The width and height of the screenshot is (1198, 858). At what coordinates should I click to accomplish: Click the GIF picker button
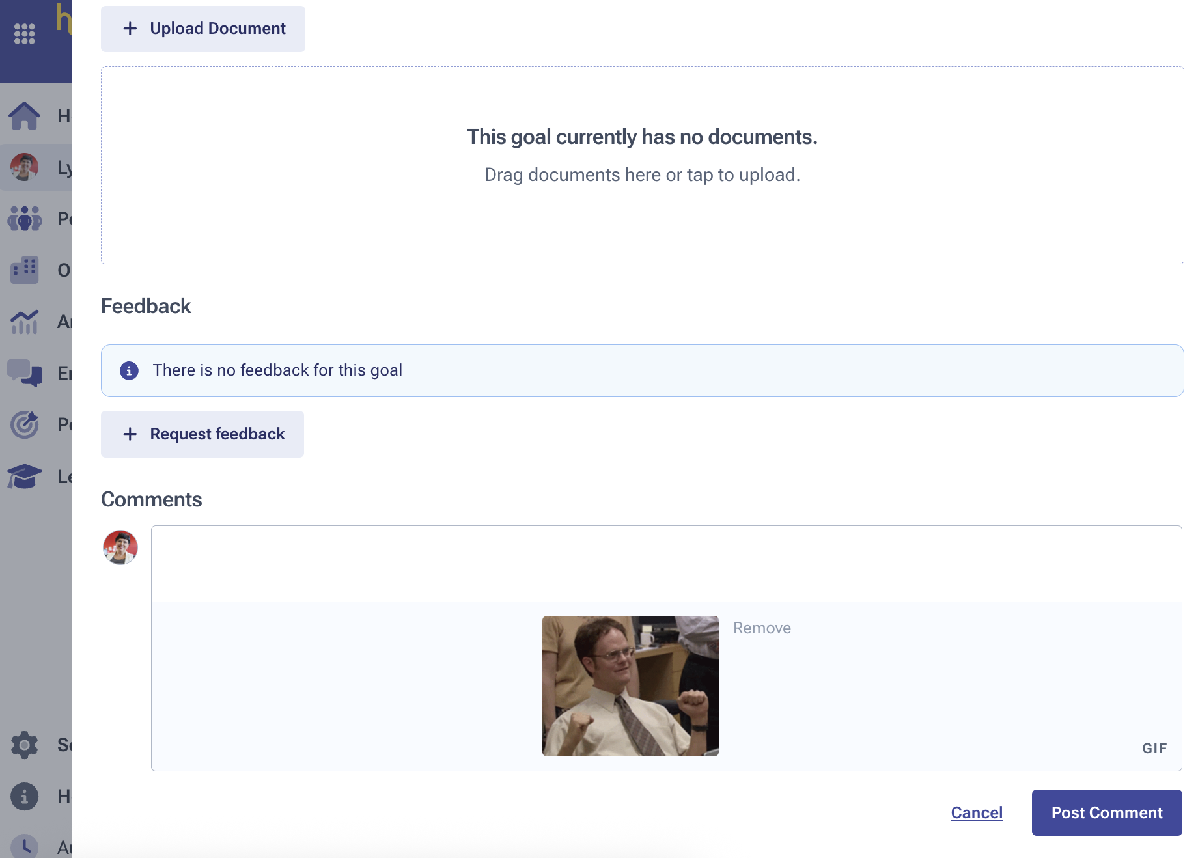(x=1154, y=749)
